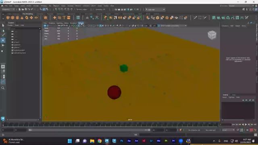Viewport: 258px width, 145px height.
Task: Click the highlighted Move tool in toolbox
Action: point(3,40)
